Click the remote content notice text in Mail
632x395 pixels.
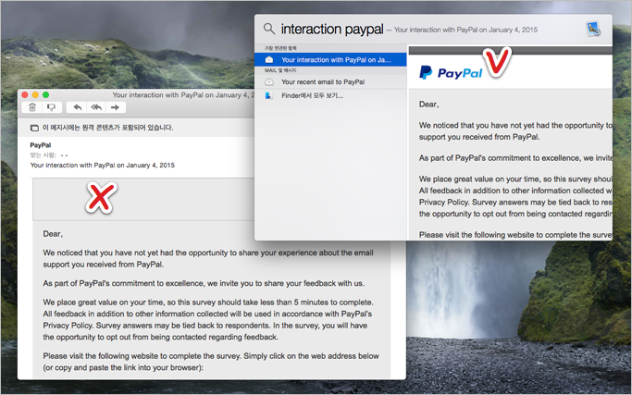click(107, 128)
